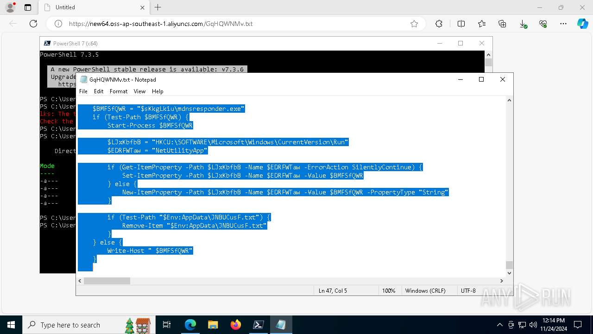Open the Collections icon in Edge
This screenshot has width=593, height=334.
point(502,24)
